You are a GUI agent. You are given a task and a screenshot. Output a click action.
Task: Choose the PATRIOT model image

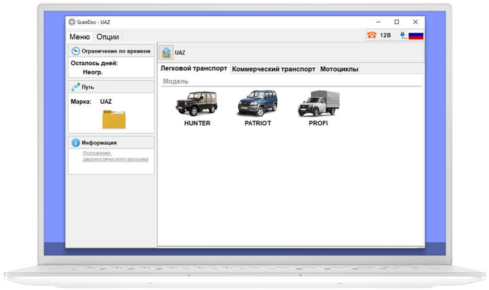click(257, 104)
